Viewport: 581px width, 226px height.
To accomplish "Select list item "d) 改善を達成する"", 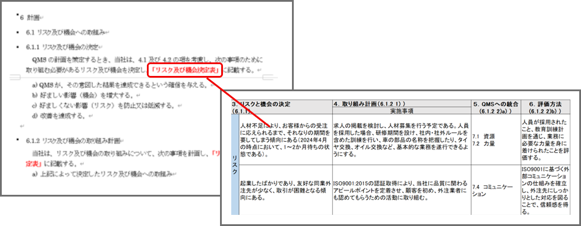I will [x=60, y=116].
